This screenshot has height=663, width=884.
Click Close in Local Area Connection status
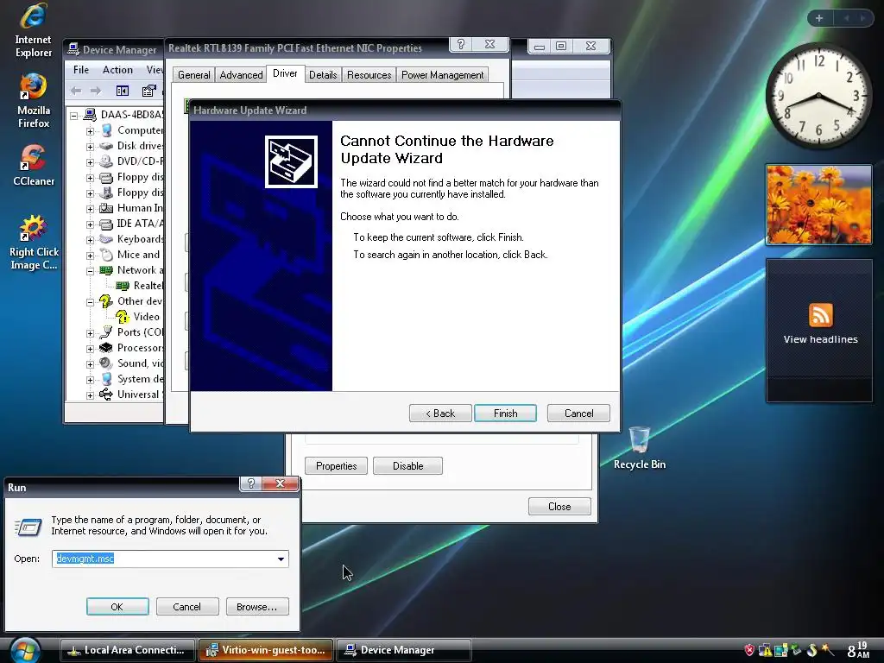point(559,506)
